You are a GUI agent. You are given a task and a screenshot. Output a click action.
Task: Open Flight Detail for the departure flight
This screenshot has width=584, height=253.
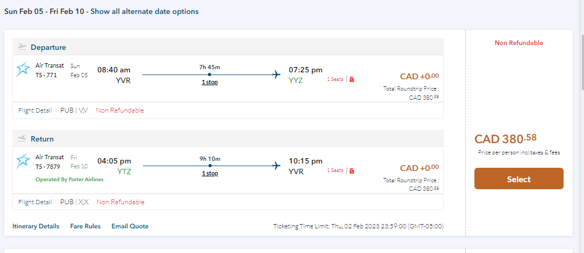35,110
